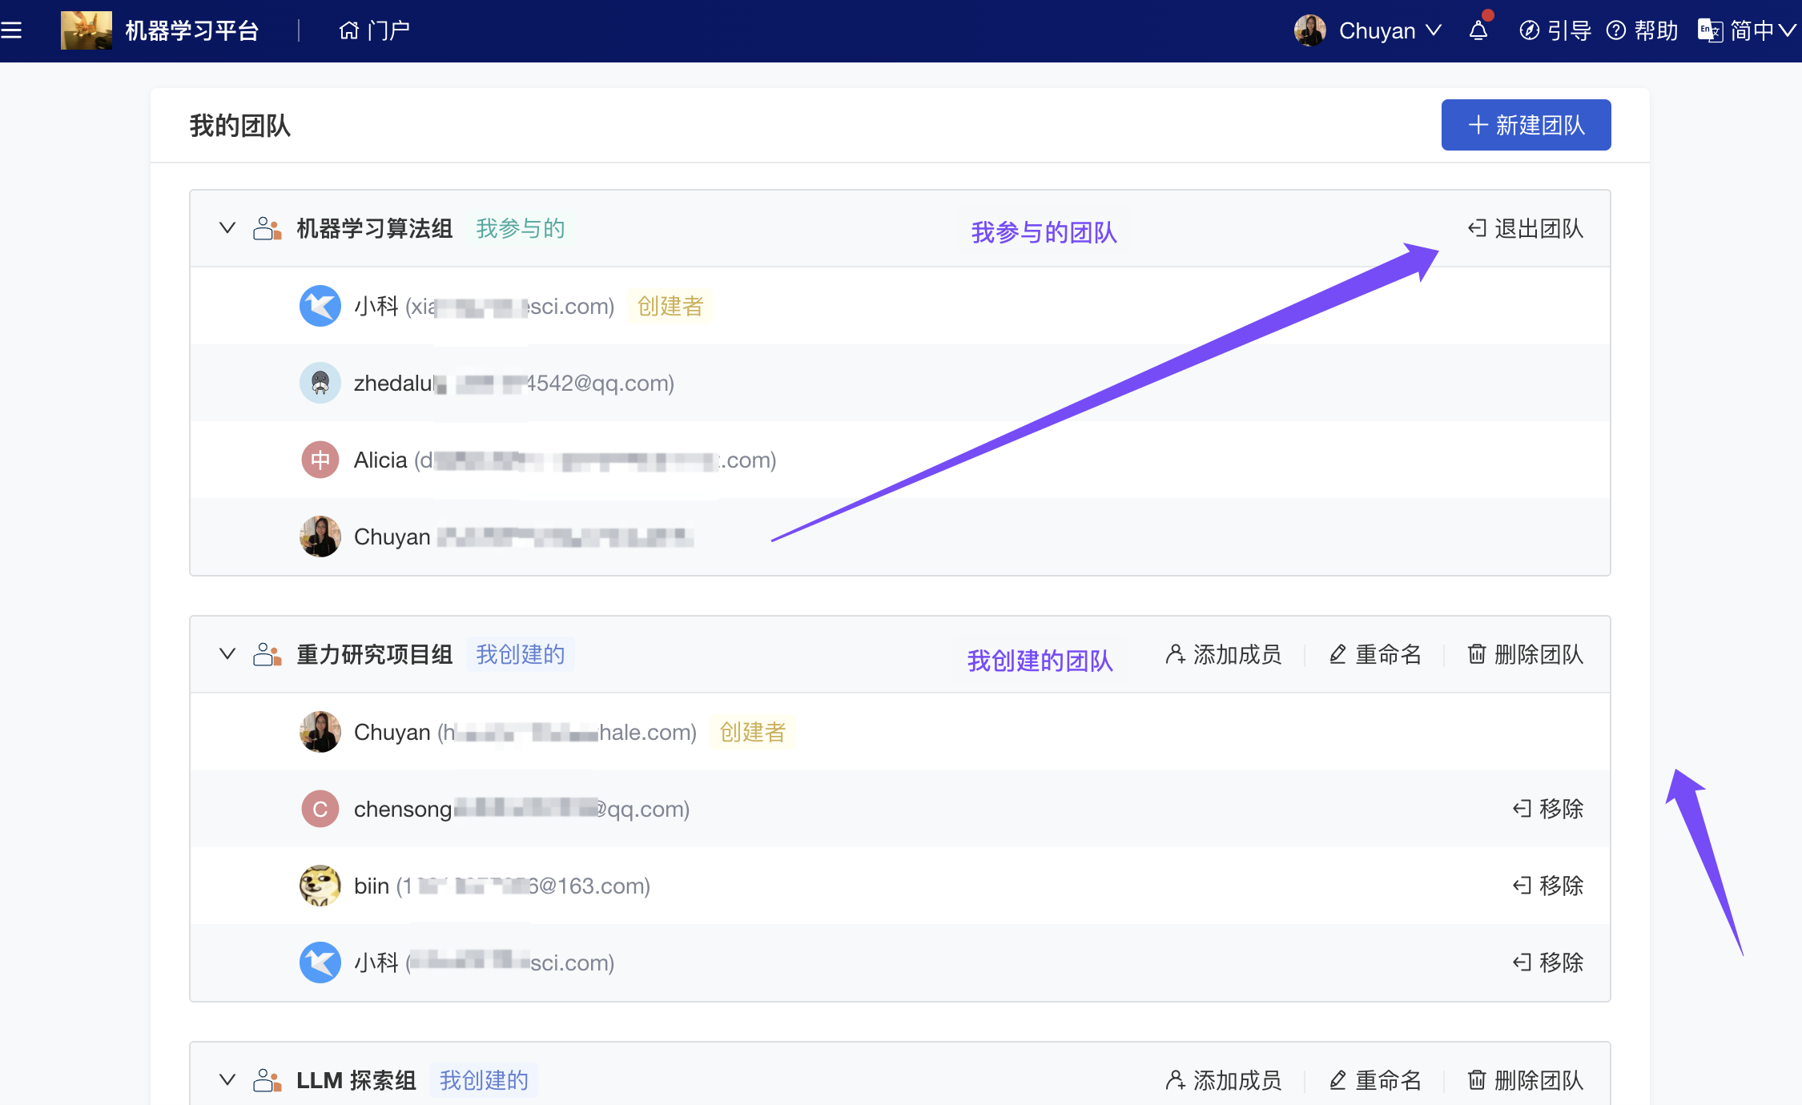
Task: Click 添加成员 for LLM 探索组
Action: [x=1223, y=1081]
